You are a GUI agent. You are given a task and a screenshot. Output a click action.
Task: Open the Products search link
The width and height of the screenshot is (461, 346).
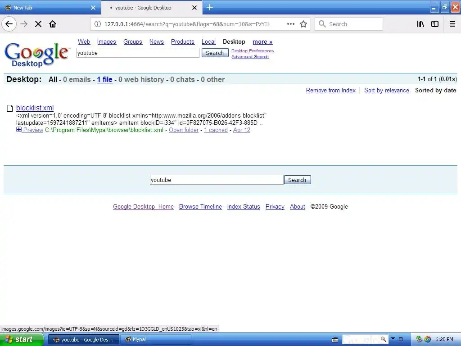coord(183,42)
